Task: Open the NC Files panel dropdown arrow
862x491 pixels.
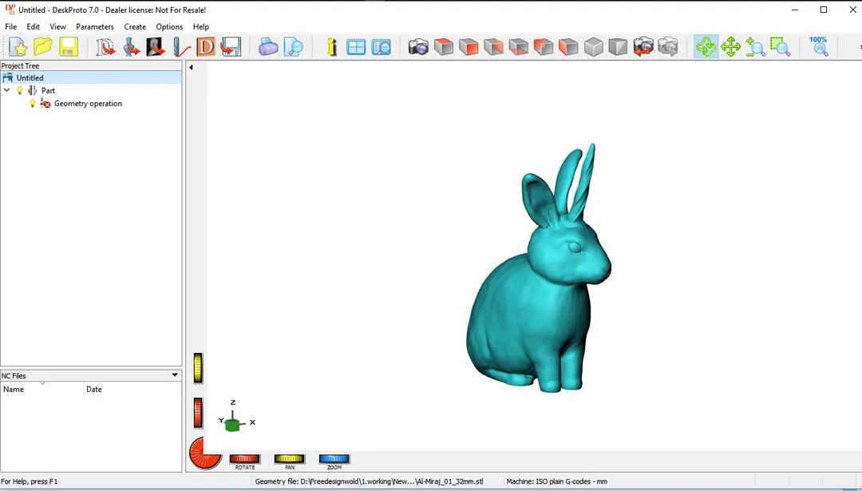Action: point(175,375)
